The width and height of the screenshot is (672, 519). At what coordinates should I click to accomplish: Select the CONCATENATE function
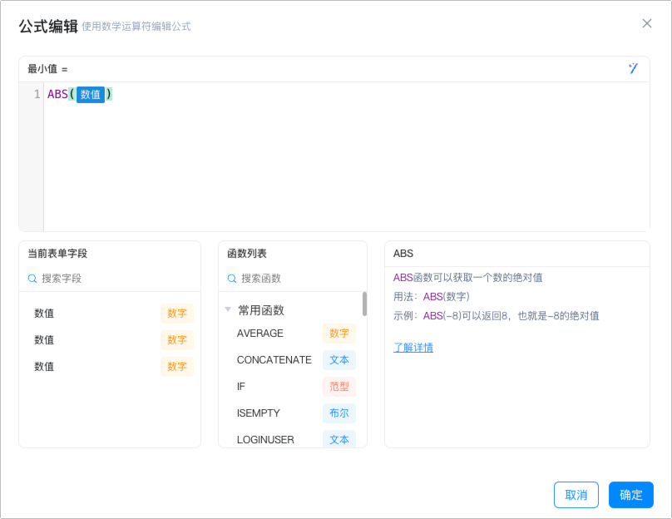[x=293, y=360]
